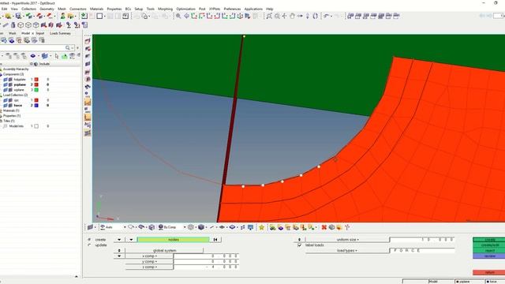Open the load types dropdown
Viewport: 505px width, 284px height.
347,251
